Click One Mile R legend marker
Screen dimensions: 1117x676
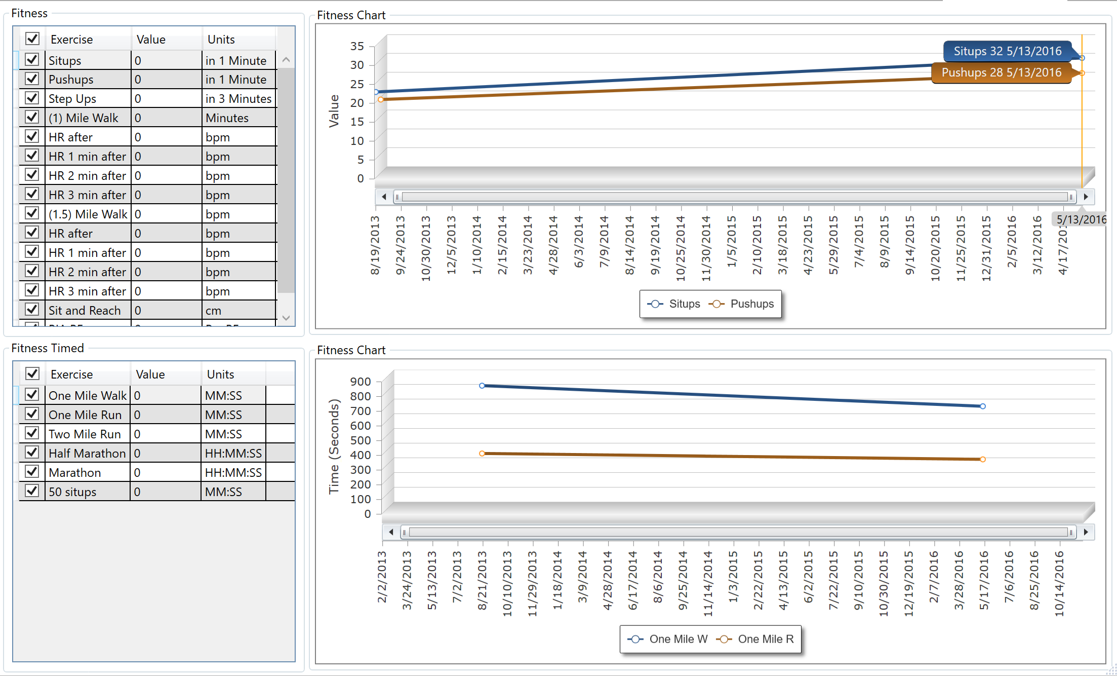click(724, 639)
